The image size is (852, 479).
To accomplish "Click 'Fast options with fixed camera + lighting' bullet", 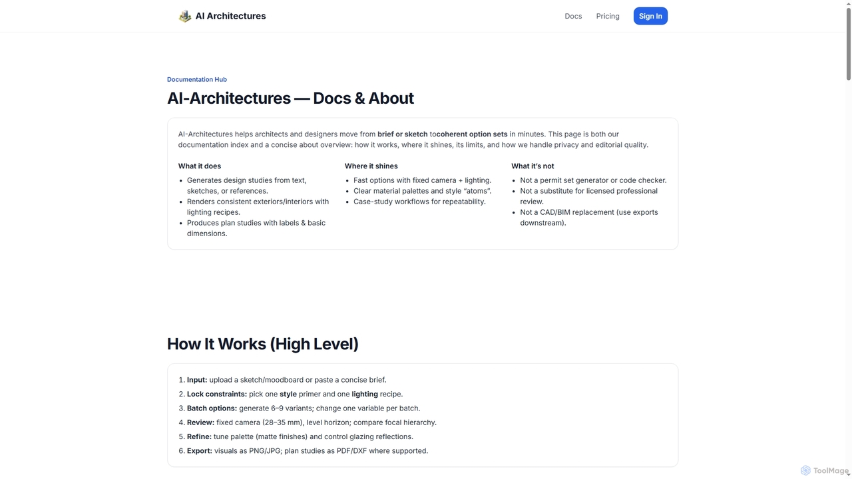I will coord(422,180).
